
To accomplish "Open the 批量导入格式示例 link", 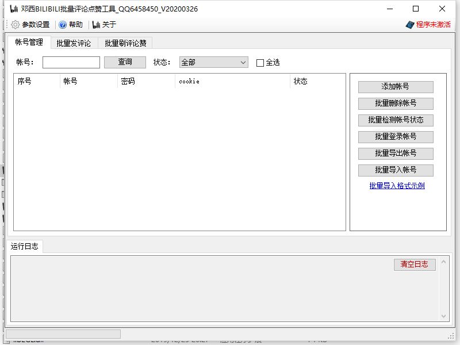I will 397,186.
